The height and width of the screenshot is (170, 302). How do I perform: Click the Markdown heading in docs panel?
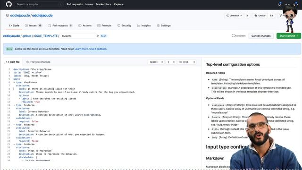(x=215, y=158)
